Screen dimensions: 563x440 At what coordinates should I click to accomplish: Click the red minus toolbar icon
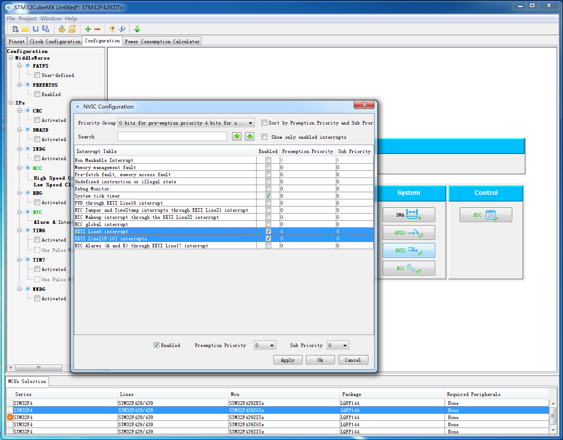pyautogui.click(x=97, y=29)
